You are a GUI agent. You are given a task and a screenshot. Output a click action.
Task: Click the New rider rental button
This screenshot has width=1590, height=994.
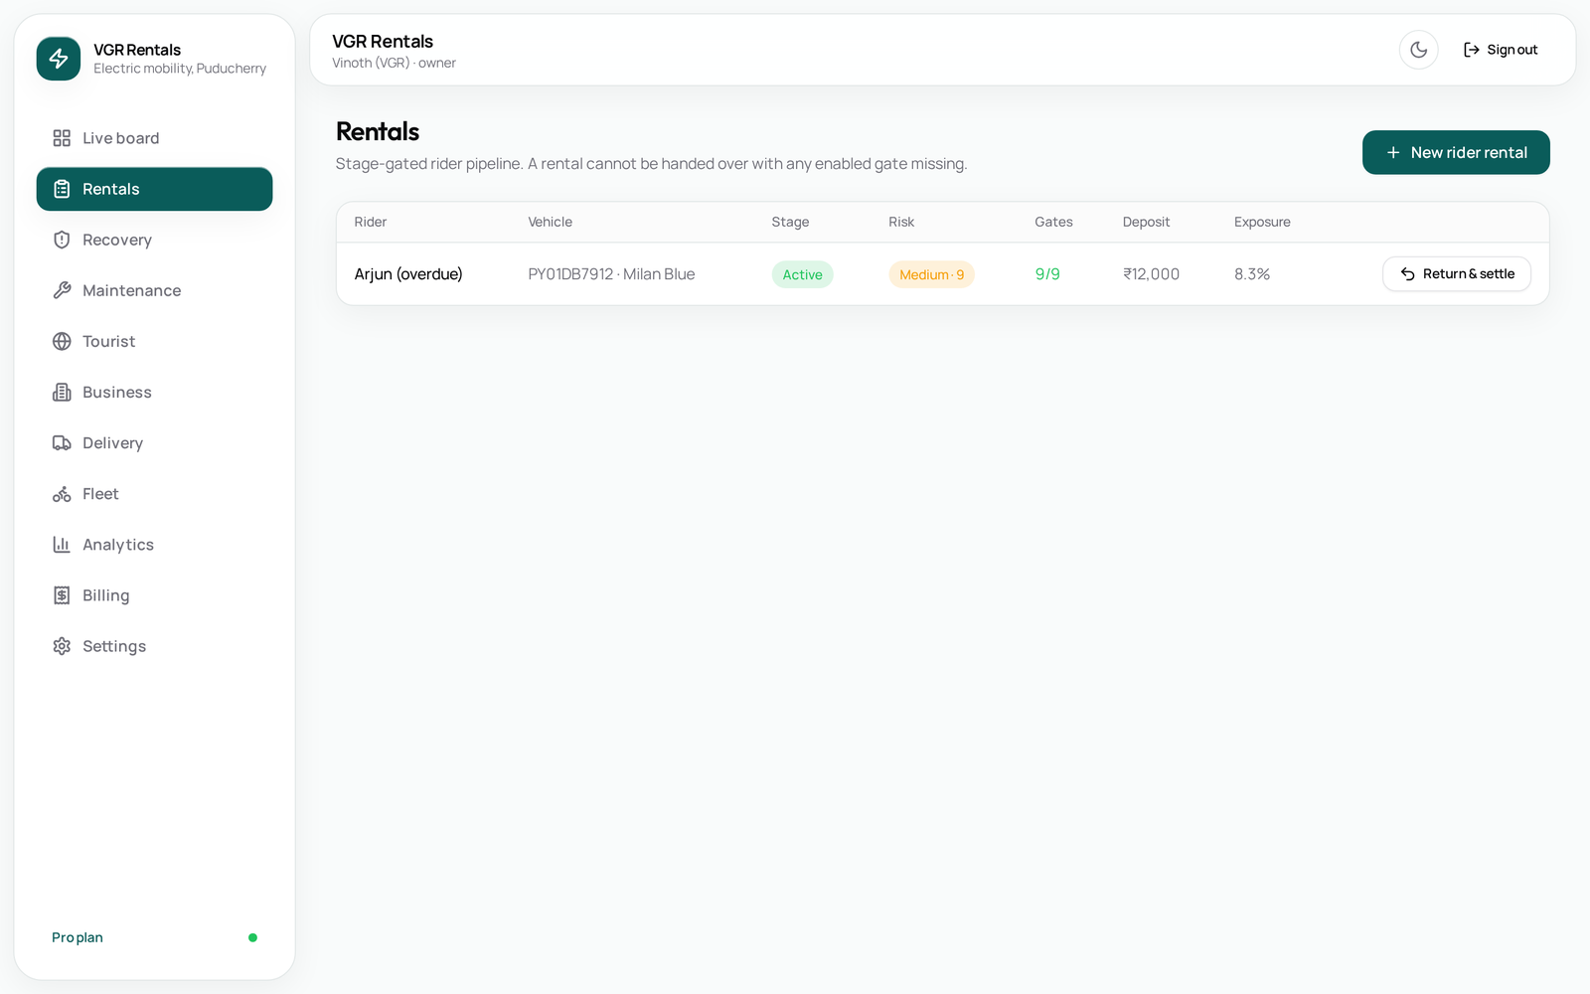(x=1456, y=152)
